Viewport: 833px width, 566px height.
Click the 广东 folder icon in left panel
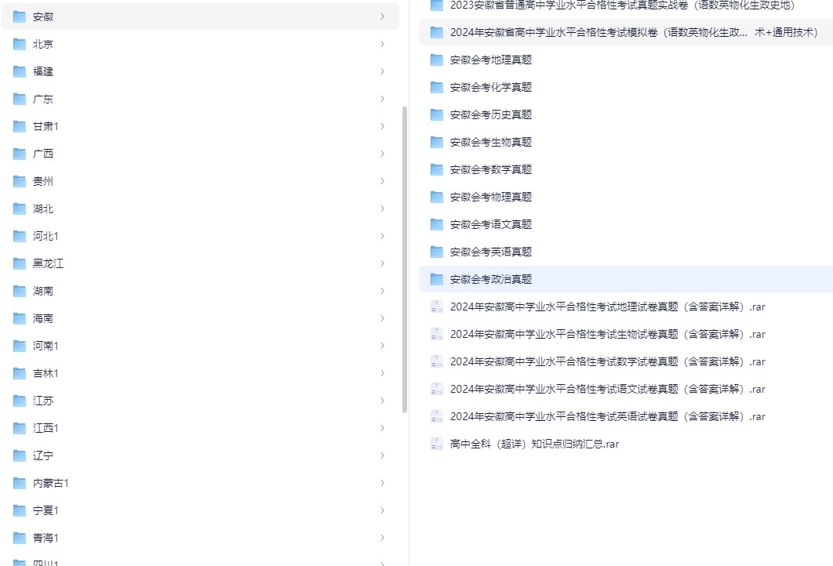[19, 99]
